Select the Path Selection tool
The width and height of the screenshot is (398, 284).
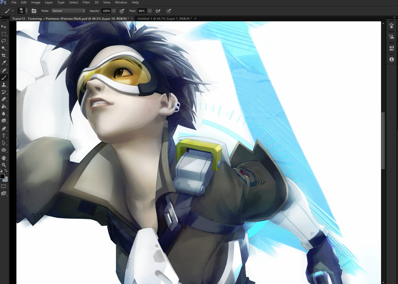(x=4, y=143)
